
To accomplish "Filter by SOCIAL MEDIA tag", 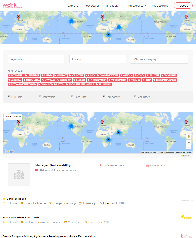I will click(31, 80).
